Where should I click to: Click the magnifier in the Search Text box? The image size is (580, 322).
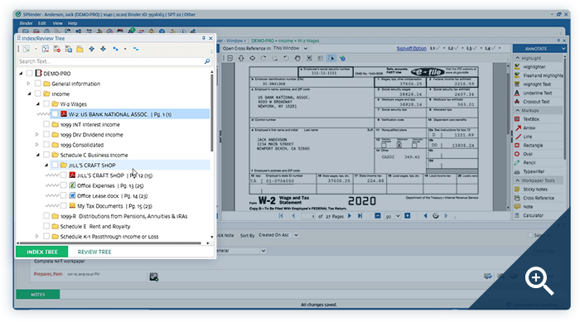(207, 61)
